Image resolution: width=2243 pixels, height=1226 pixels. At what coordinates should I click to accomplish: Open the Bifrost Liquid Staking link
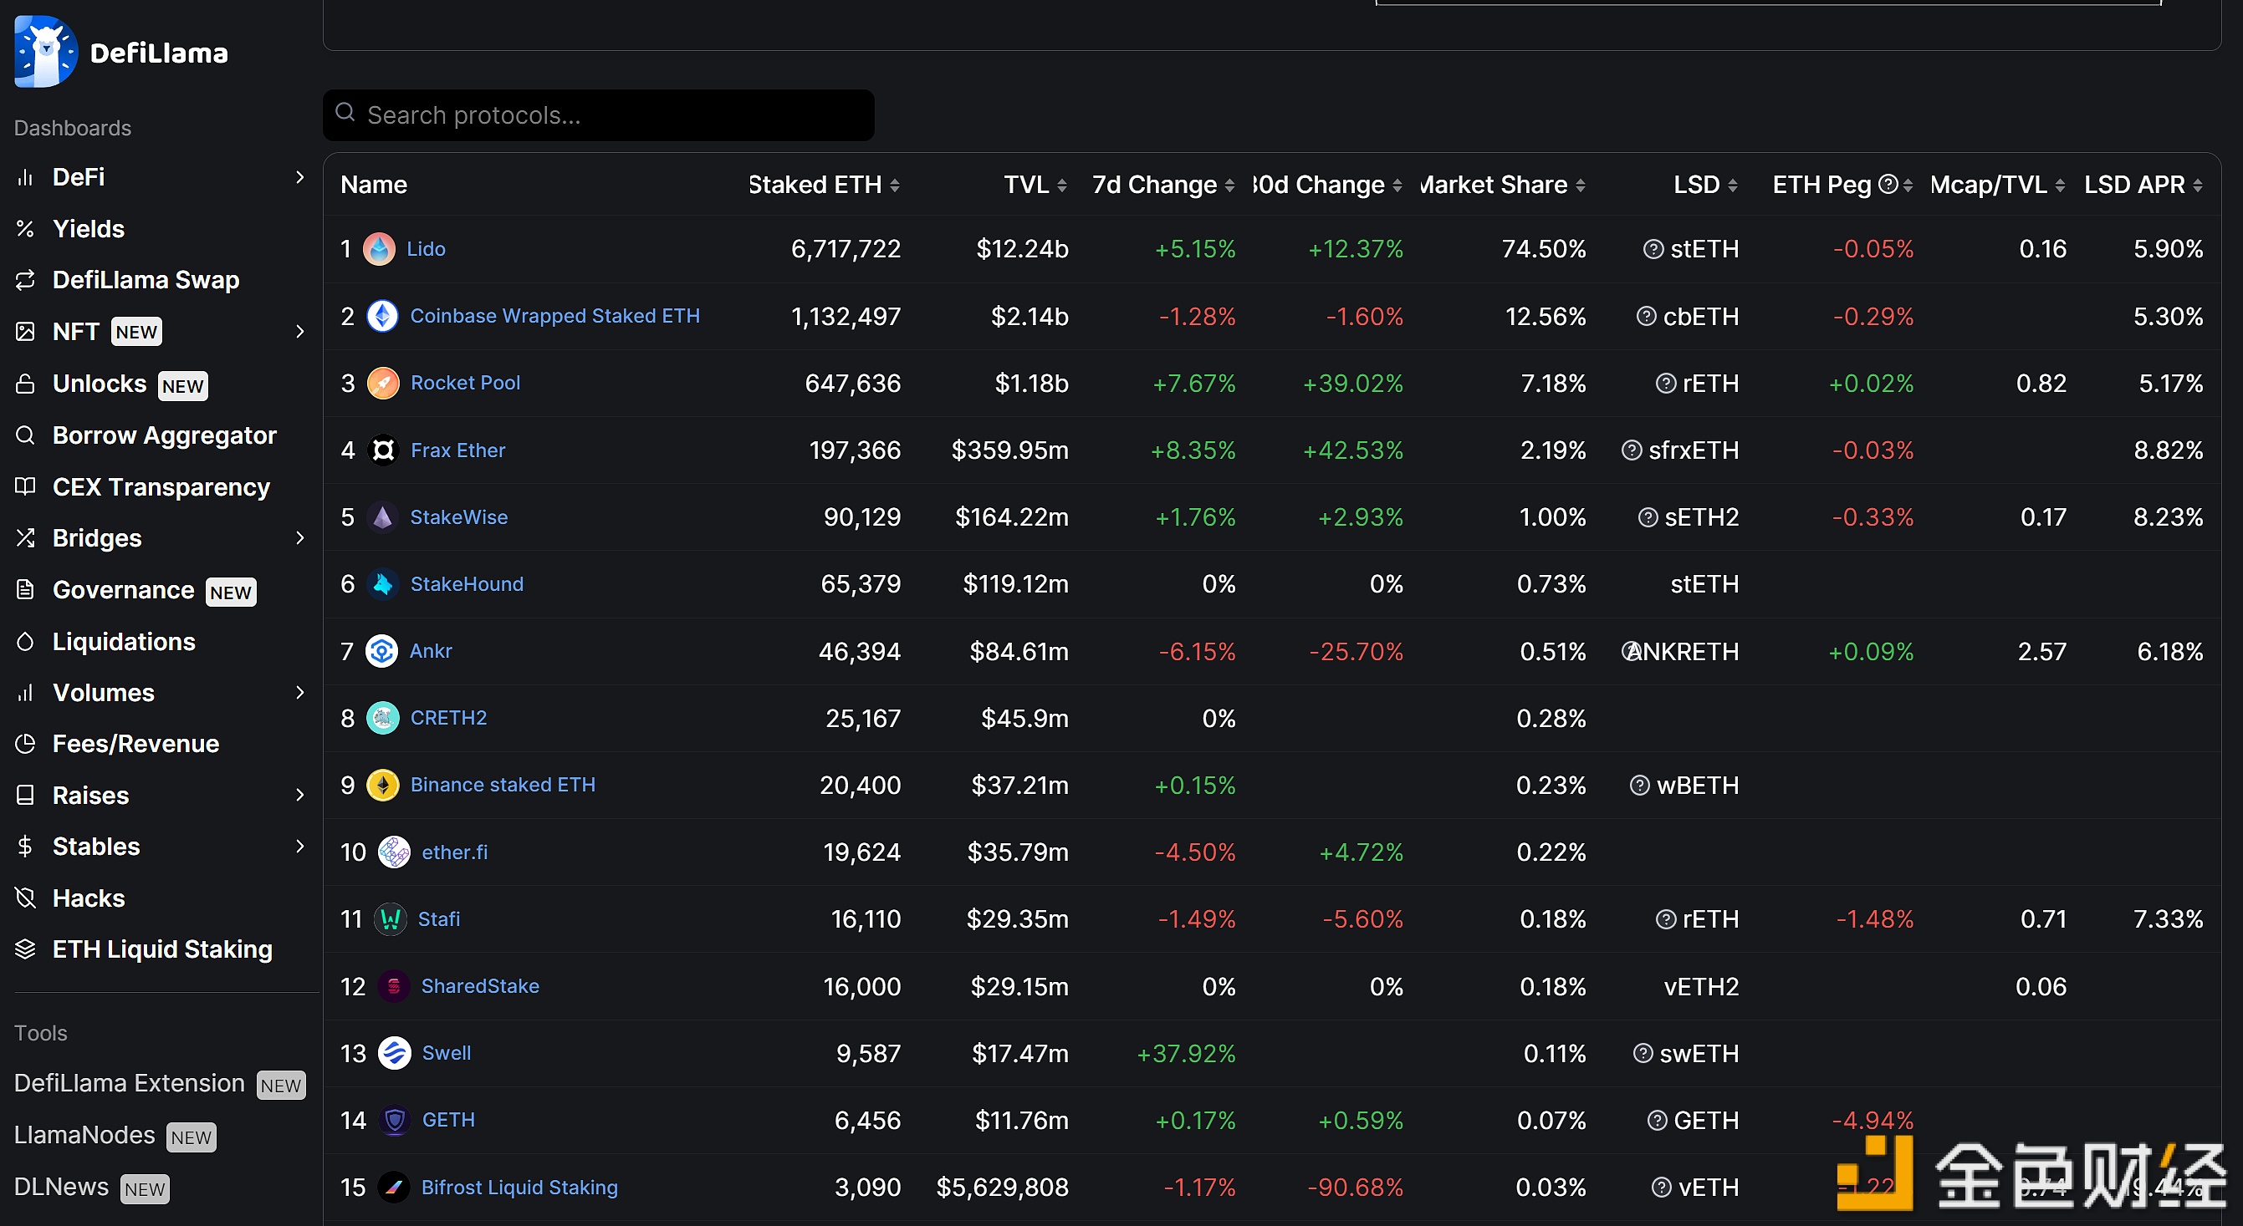click(519, 1188)
